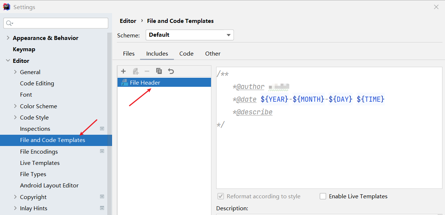
Task: Open Android Layout Editor settings
Action: (49, 185)
